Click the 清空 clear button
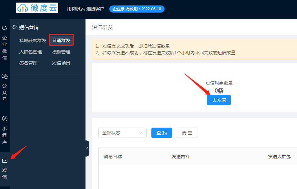This screenshot has width=297, height=189. pos(187,133)
